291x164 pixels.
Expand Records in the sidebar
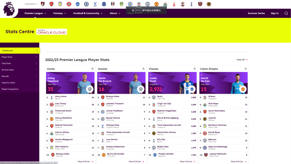point(19,76)
